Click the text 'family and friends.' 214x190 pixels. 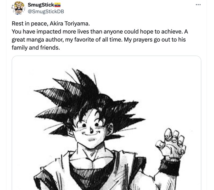(x=36, y=48)
